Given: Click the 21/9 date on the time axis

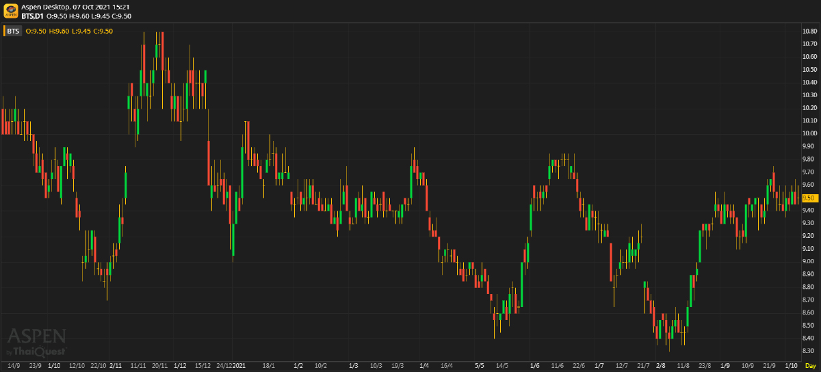Looking at the screenshot, I should [769, 366].
